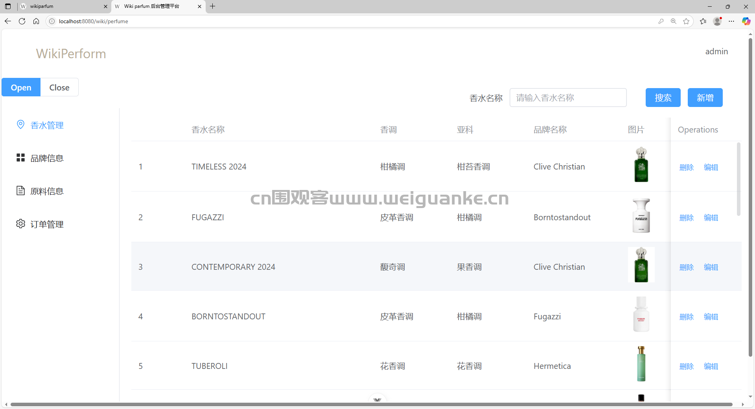Delete the FUGAZZI row
755x409 pixels.
click(x=687, y=217)
